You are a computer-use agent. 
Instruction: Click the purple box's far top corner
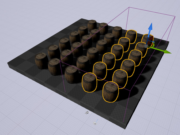point(129,7)
